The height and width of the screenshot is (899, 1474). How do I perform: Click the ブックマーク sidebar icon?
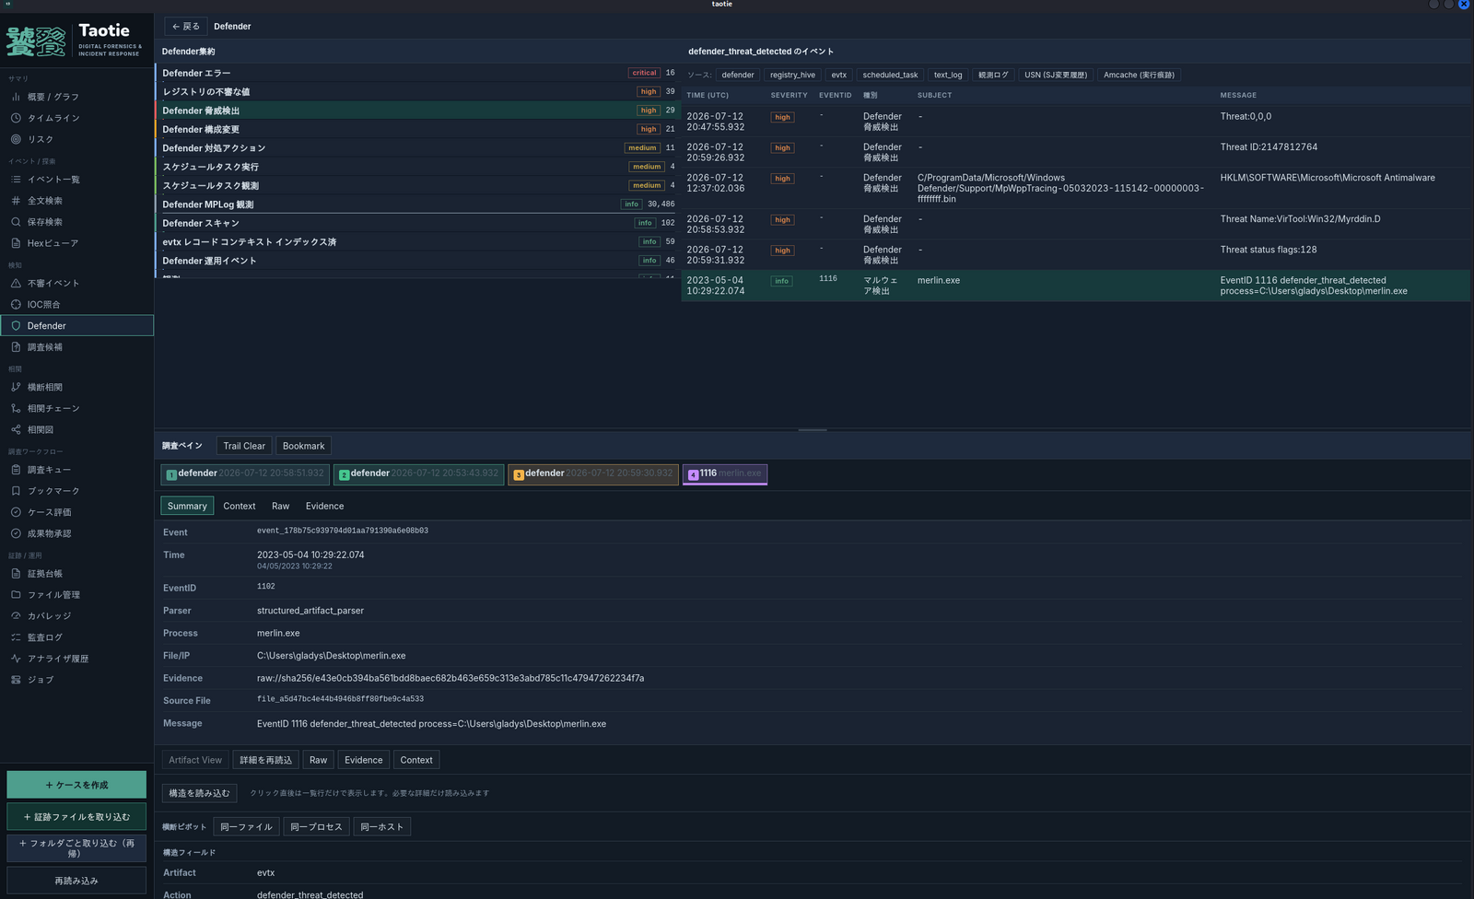pyautogui.click(x=16, y=491)
